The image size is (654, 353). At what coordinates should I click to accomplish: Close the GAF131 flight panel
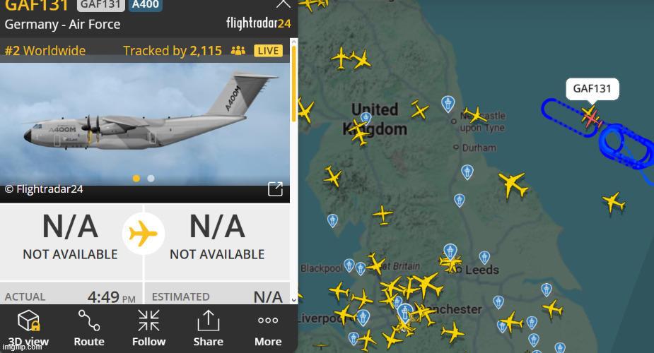284,4
